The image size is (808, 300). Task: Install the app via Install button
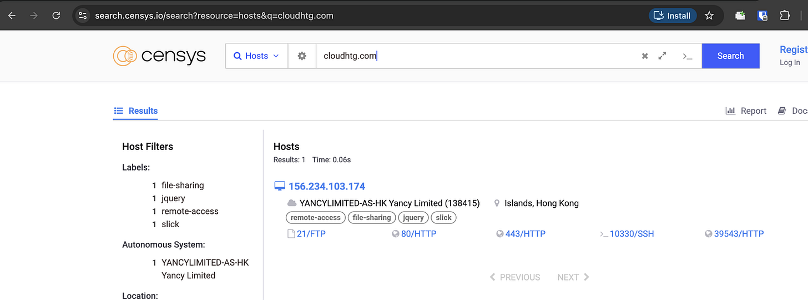[672, 16]
